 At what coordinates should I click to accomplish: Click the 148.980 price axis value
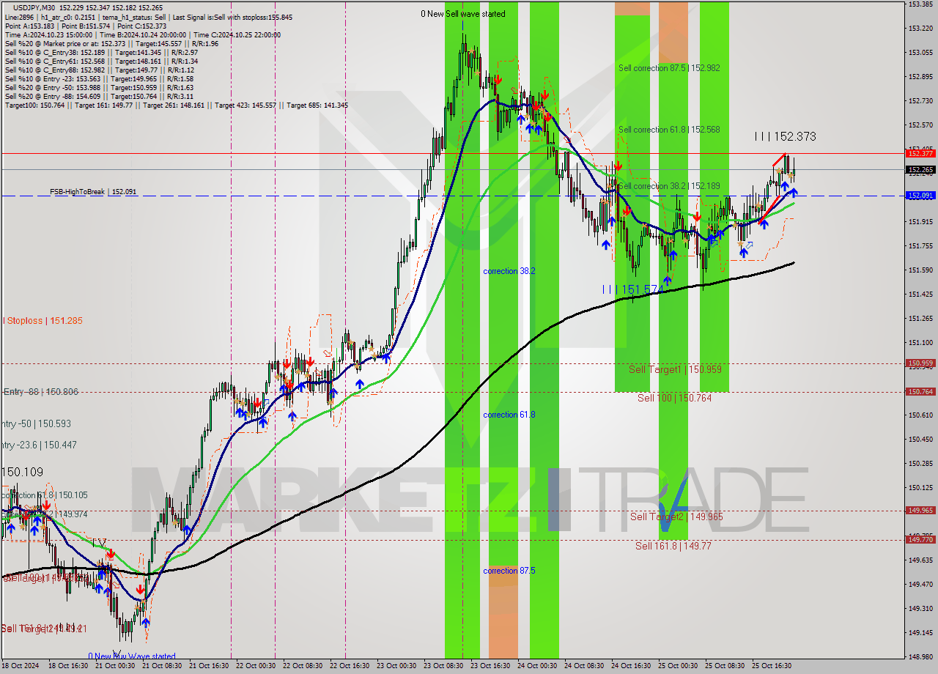pos(920,656)
